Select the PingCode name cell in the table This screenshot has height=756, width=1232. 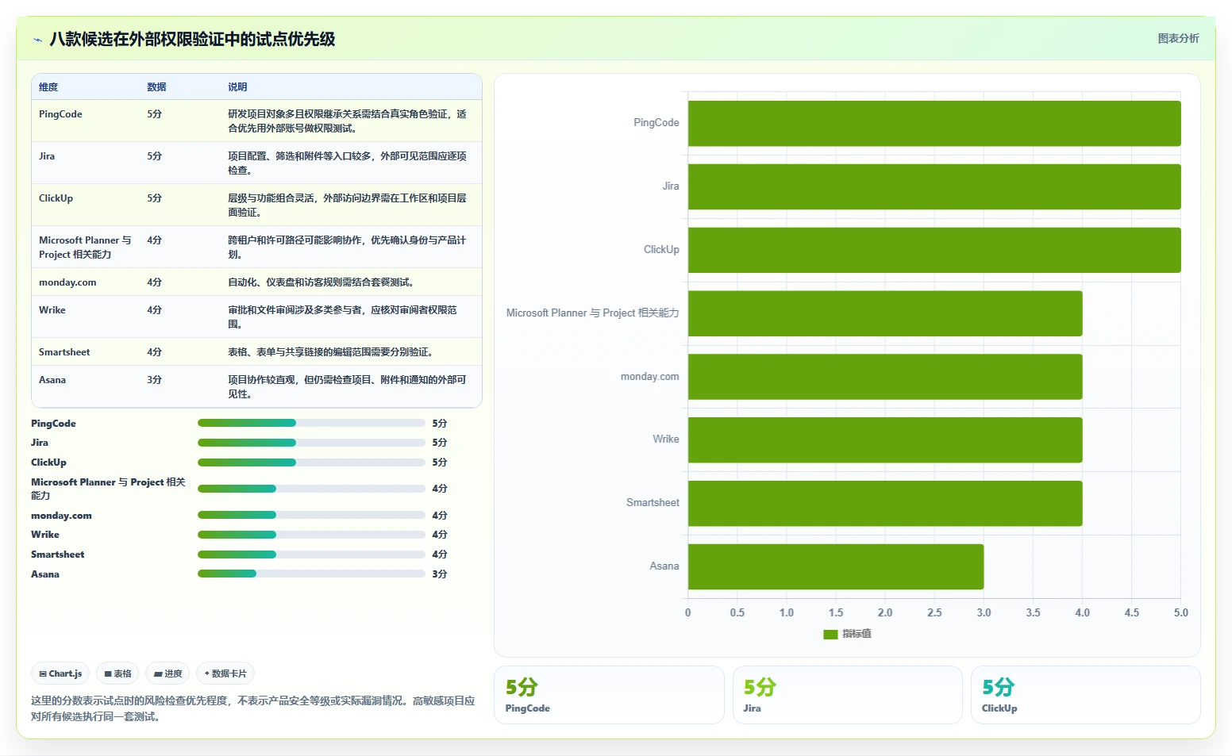[x=60, y=114]
